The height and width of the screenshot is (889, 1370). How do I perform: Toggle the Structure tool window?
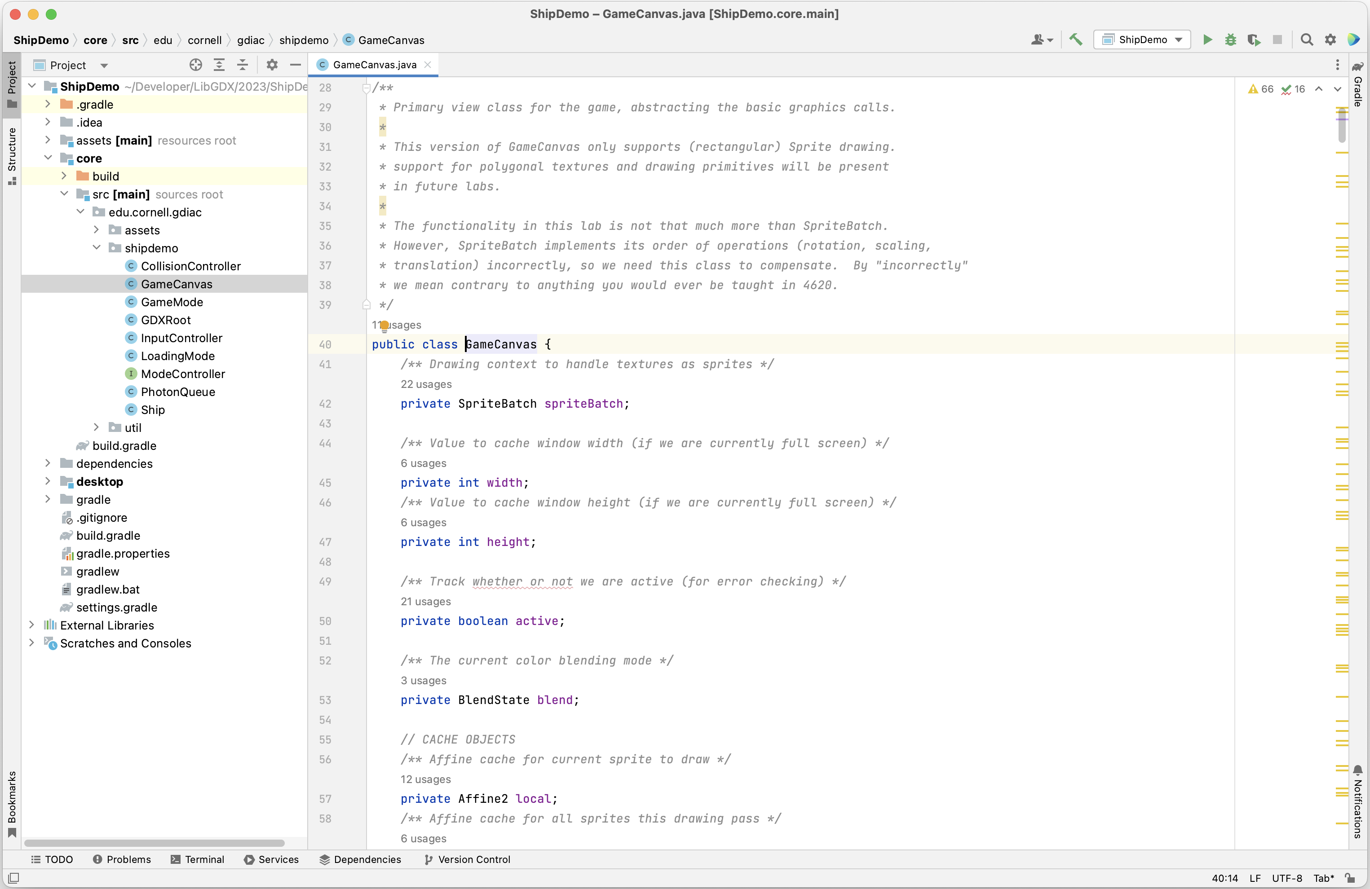[12, 155]
